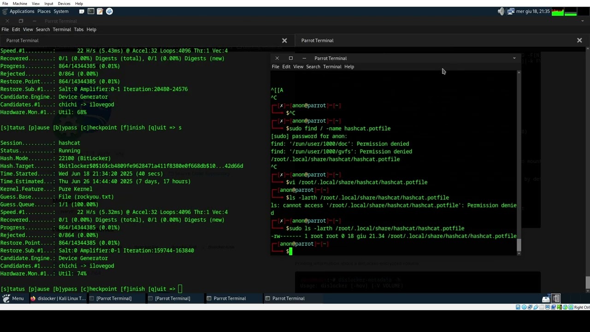Click the scroll-up arrow of the small terminal
The width and height of the screenshot is (590, 332).
coord(519,72)
